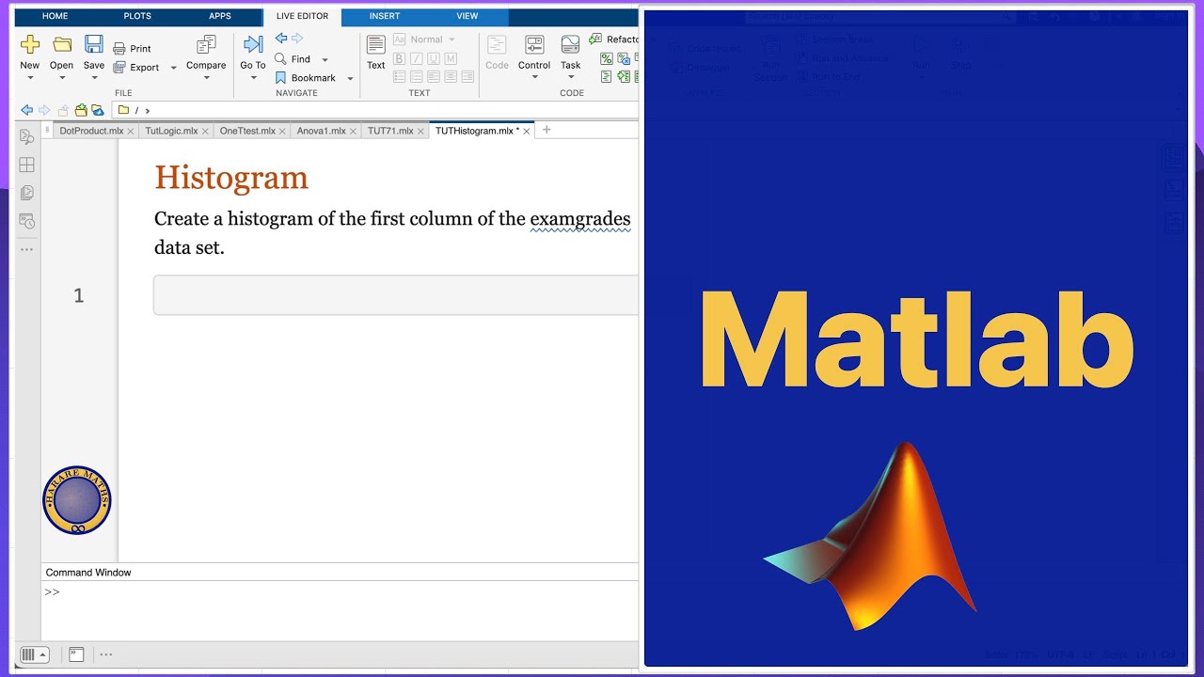Toggle Bold text formatting
This screenshot has width=1204, height=677.
[399, 58]
